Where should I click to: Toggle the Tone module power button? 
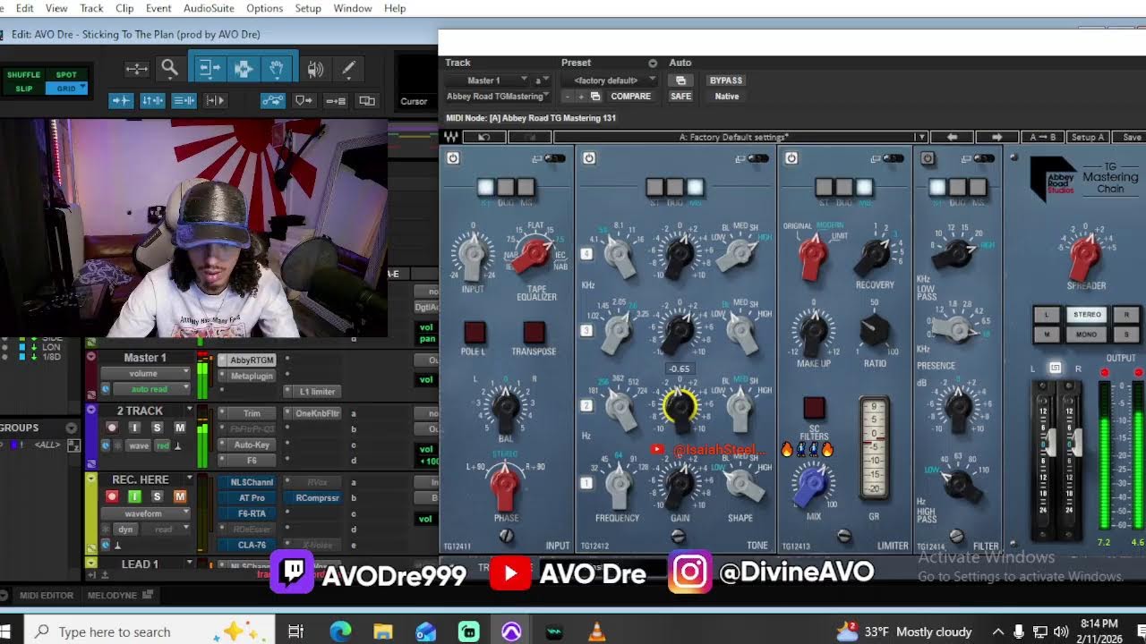589,158
